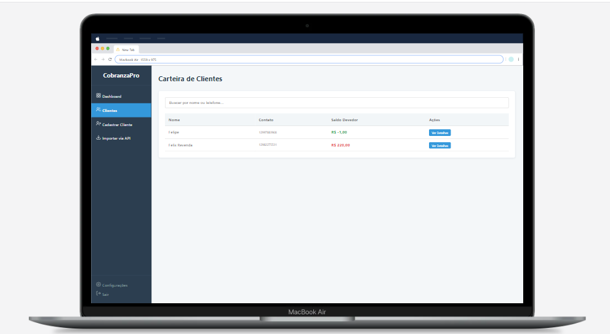
Task: Select the New Tab browser tab
Action: [x=127, y=49]
